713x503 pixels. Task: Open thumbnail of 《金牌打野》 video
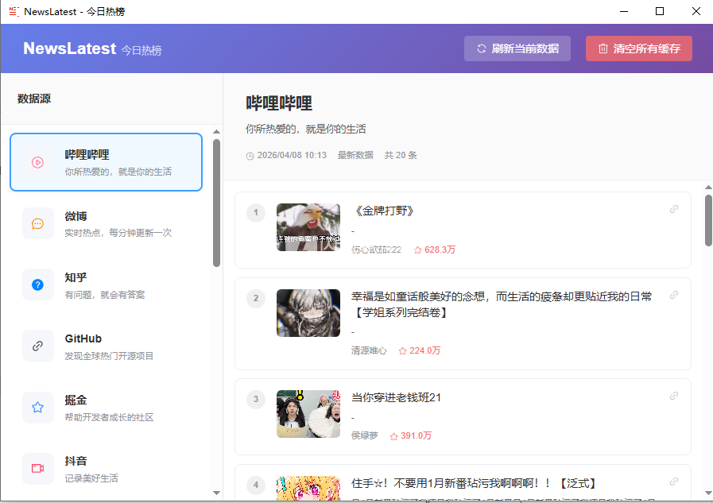pos(308,227)
